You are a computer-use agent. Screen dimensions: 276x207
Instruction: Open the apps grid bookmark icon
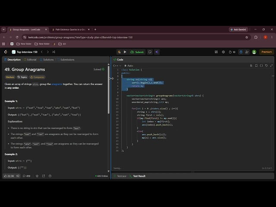click(3, 44)
